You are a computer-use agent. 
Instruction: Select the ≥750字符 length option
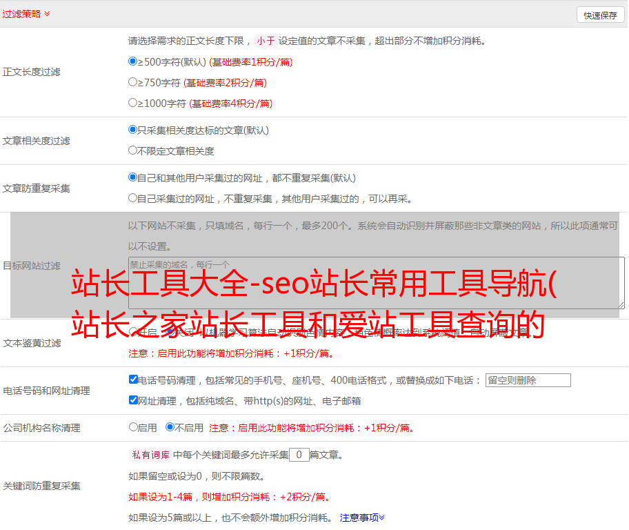132,82
